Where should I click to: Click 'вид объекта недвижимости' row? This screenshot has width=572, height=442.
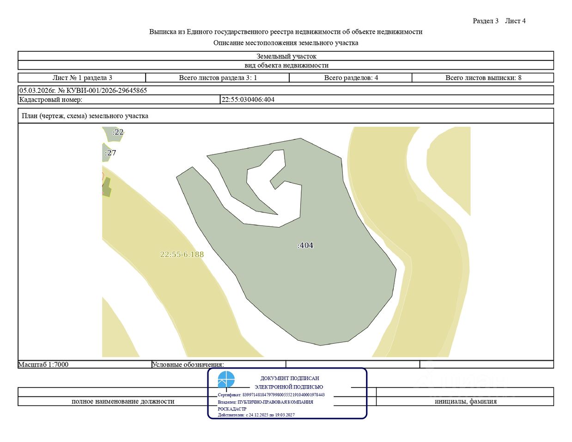coord(286,65)
